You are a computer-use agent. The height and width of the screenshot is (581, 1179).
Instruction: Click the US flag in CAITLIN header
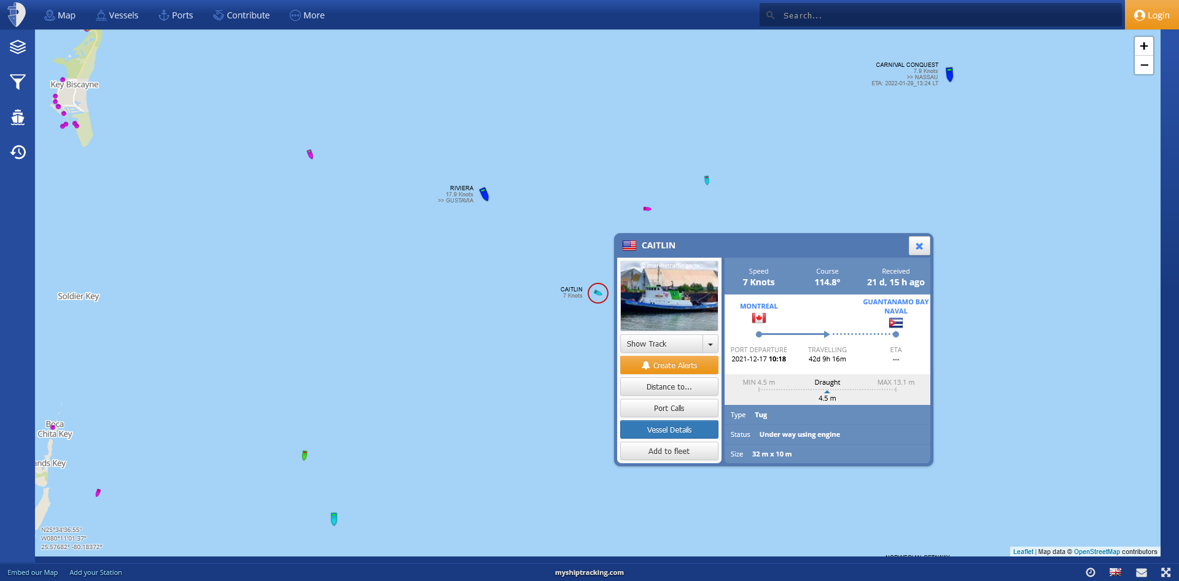[629, 245]
